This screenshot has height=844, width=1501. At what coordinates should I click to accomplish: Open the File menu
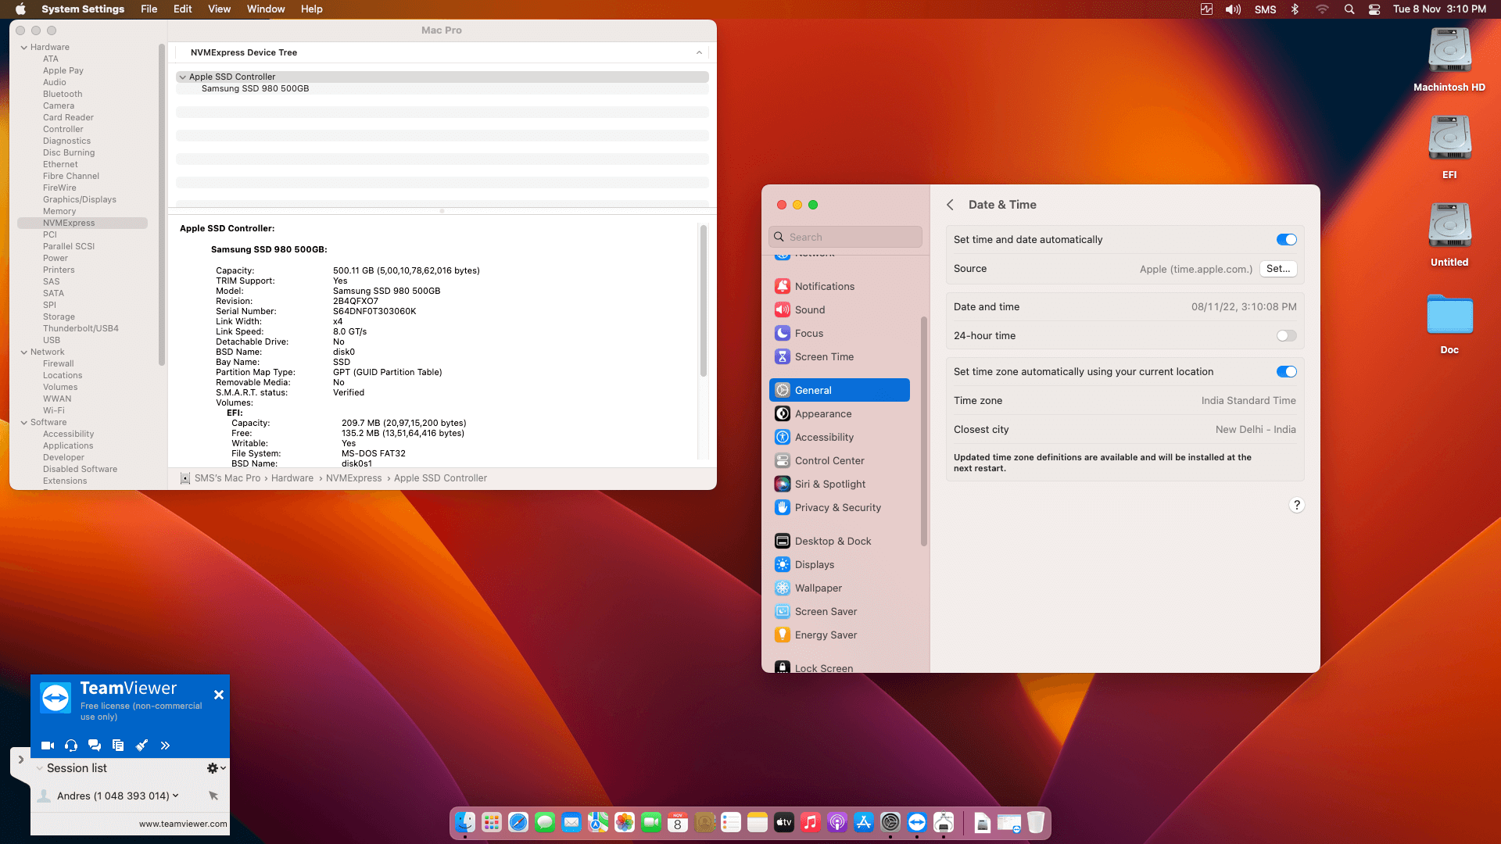pyautogui.click(x=149, y=9)
